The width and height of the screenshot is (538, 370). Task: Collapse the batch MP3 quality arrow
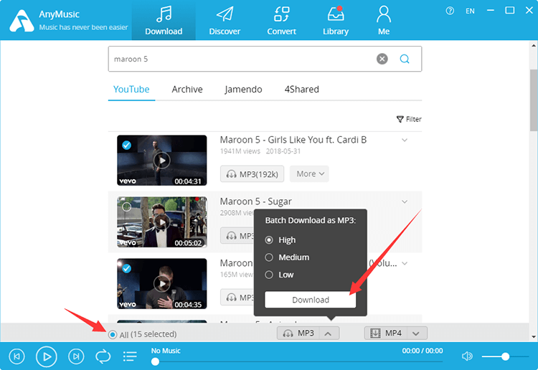point(329,333)
